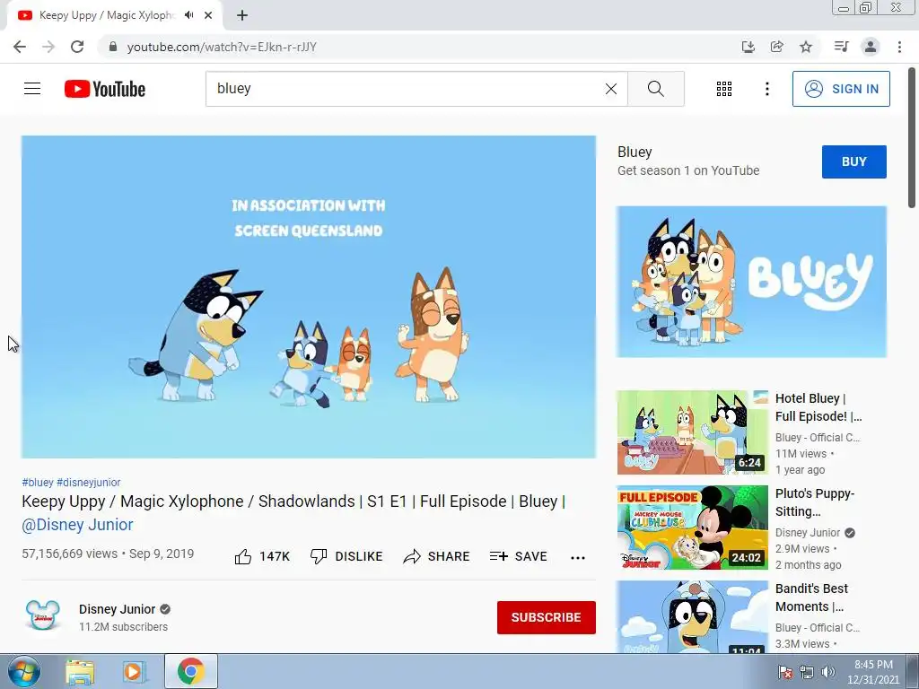Open the Disney Junior channel name
919x689 pixels.
point(118,609)
